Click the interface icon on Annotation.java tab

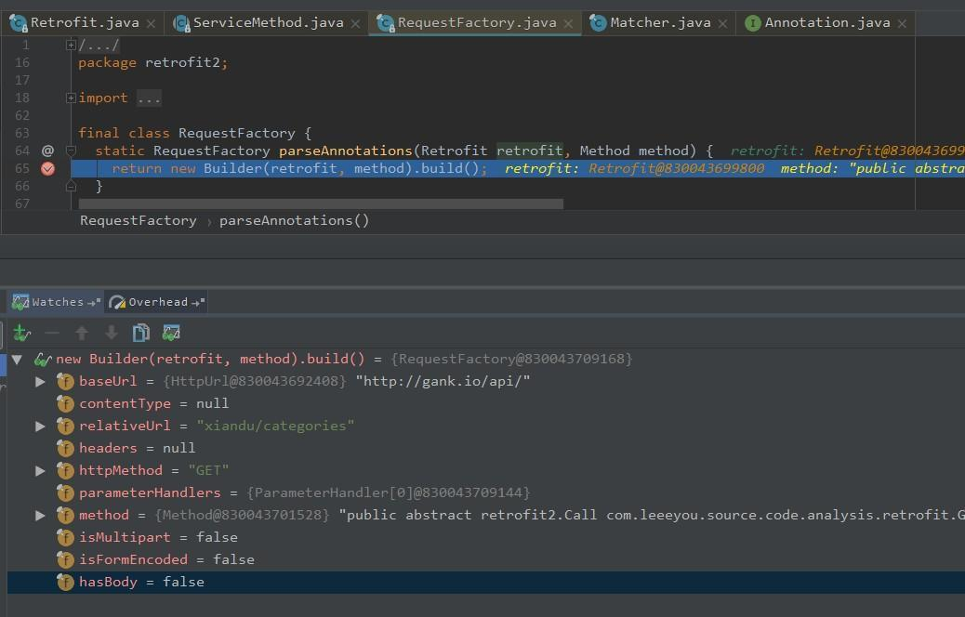pos(753,23)
